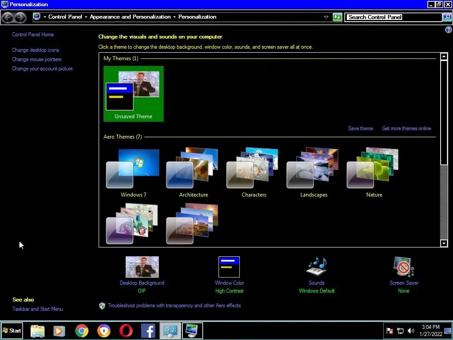The image size is (453, 340).
Task: Expand the dropdown arrow after Control Panel
Action: [86, 17]
